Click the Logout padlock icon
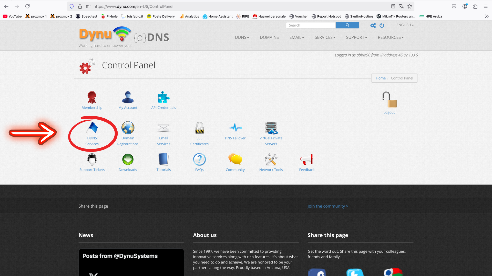This screenshot has height=276, width=492. click(x=389, y=99)
